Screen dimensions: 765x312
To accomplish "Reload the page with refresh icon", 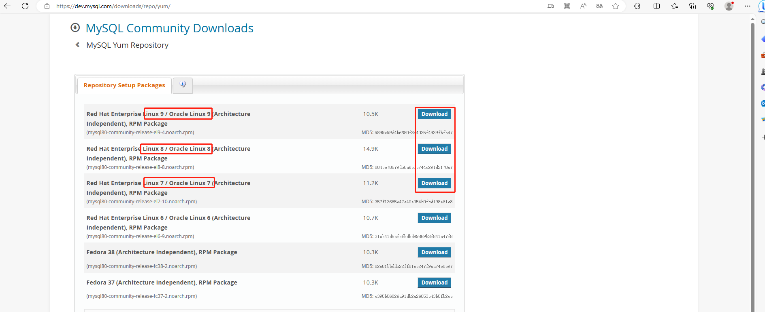I will pos(25,6).
